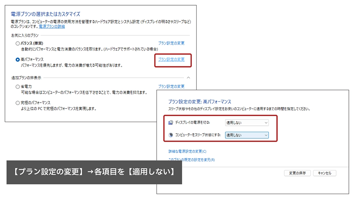
Task: Click the 電源プランの選択またはカスタマイズ heading
Action: (x=45, y=14)
